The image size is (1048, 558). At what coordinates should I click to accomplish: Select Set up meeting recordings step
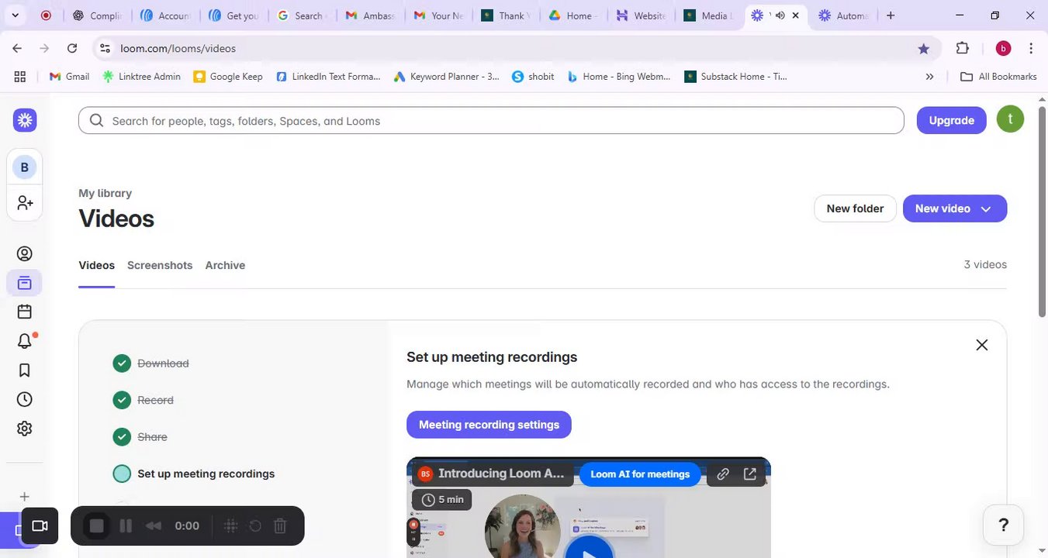click(194, 474)
